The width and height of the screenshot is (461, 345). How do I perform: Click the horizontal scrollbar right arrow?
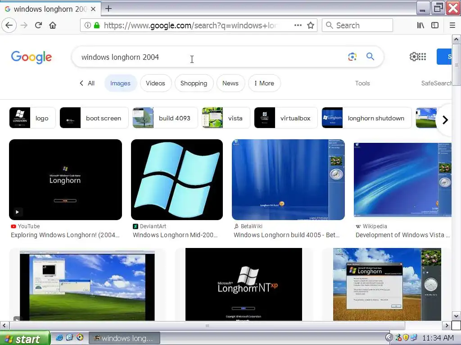click(447, 326)
